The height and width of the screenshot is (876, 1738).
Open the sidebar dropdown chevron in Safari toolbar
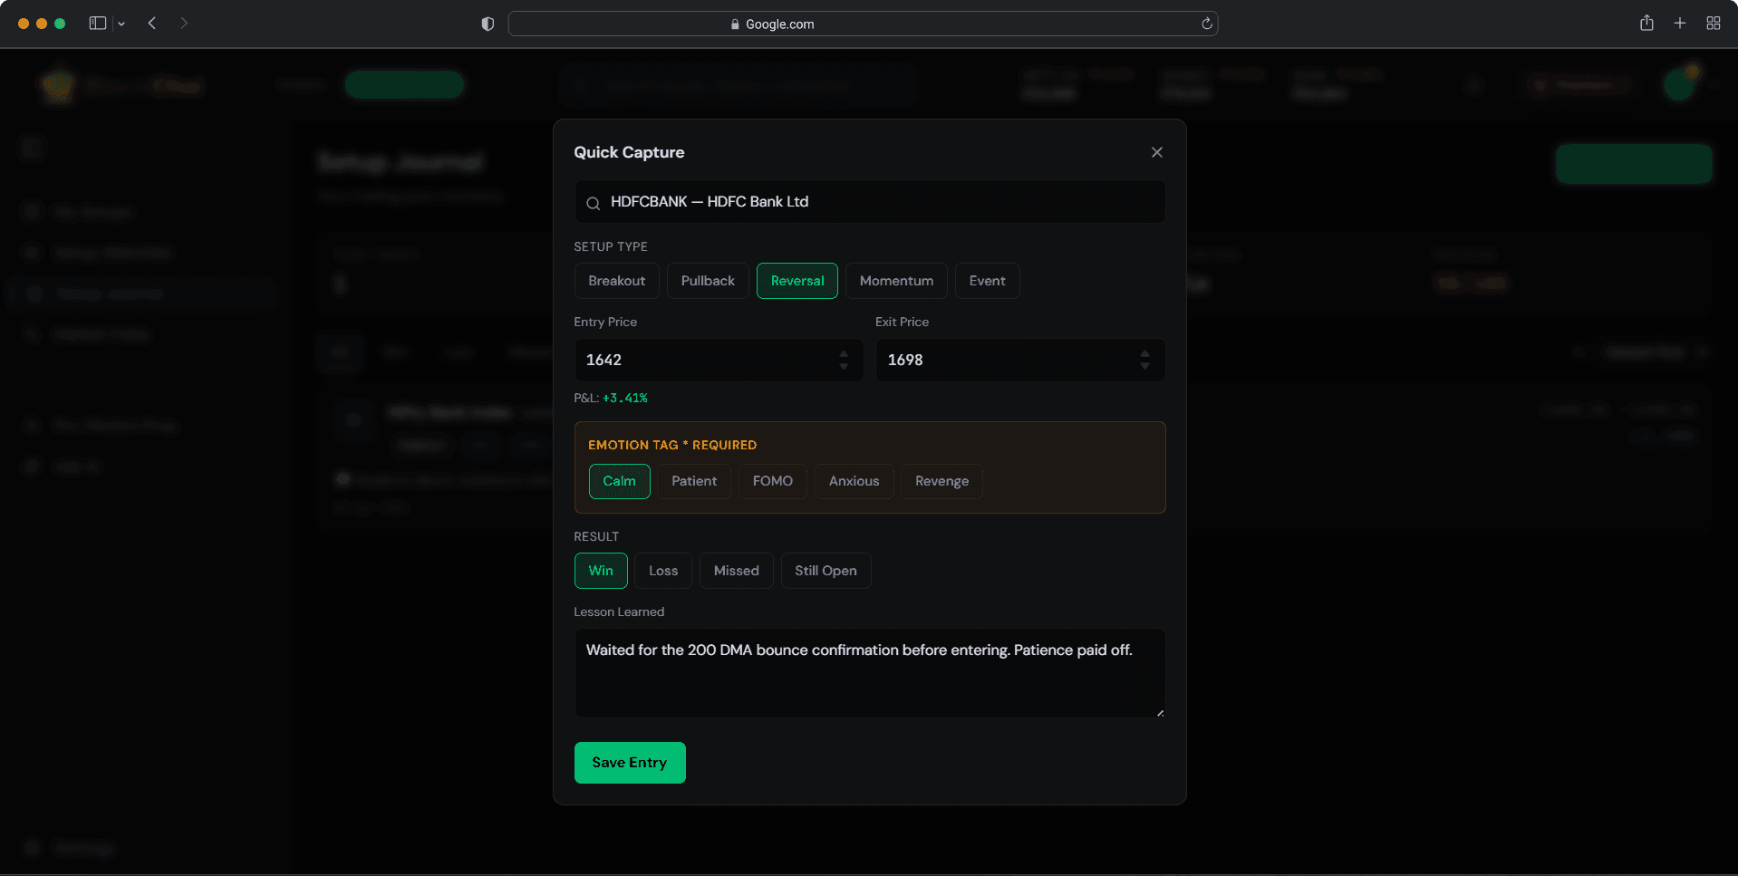coord(121,24)
